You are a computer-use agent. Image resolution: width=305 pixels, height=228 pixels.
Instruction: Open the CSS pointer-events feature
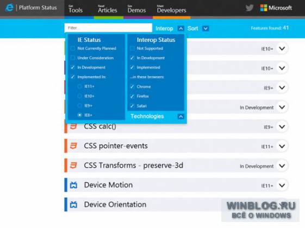pos(116,146)
